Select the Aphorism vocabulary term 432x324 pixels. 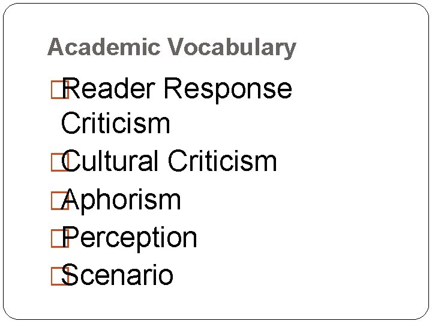point(121,201)
